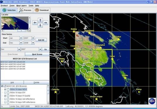This screenshot has height=109, width=157.
Task: Click the Kuala Lumpur star marker
Action: tap(96, 99)
